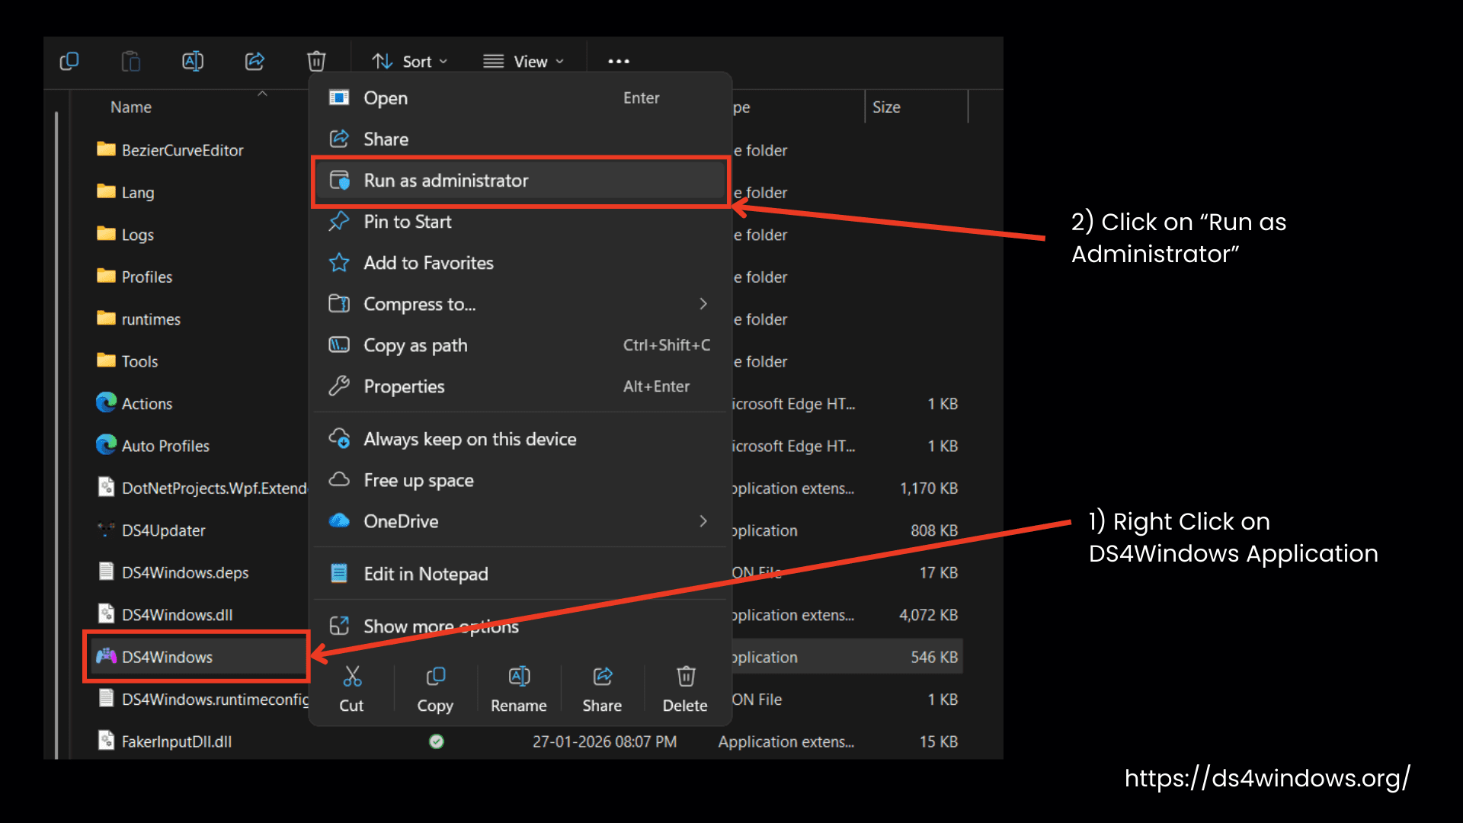Click the Rename button in context menu

[x=519, y=689]
